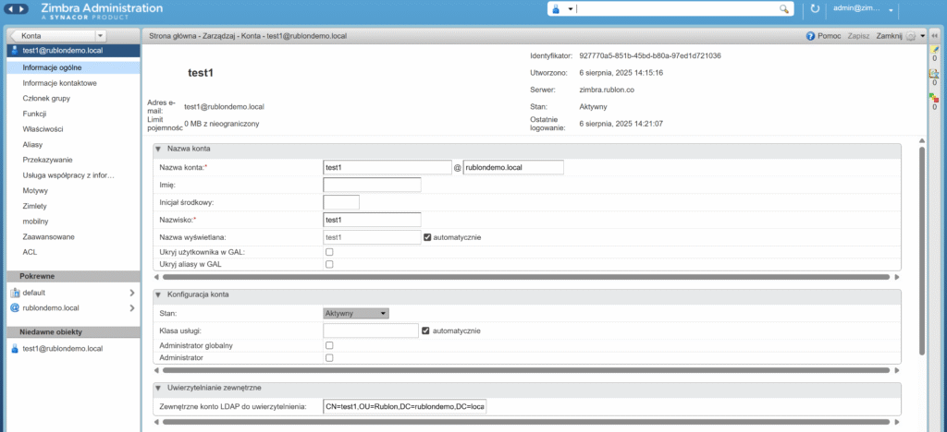This screenshot has height=432, width=947.
Task: Click the default class of service icon
Action: [x=14, y=293]
